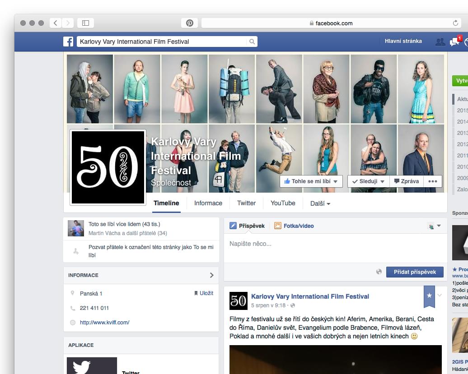Click the Společnost category label
The image size is (468, 374).
171,183
